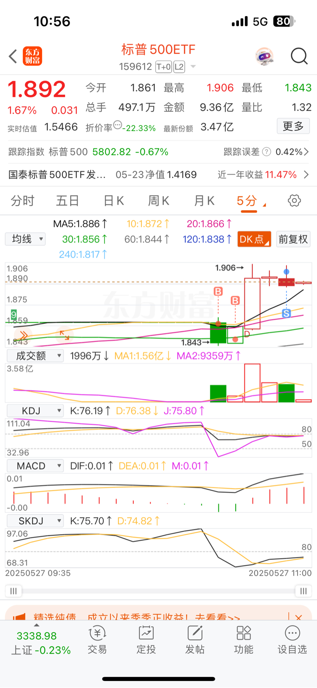The image size is (317, 688).
Task: Tap the tall red volume bar
Action: point(252,383)
